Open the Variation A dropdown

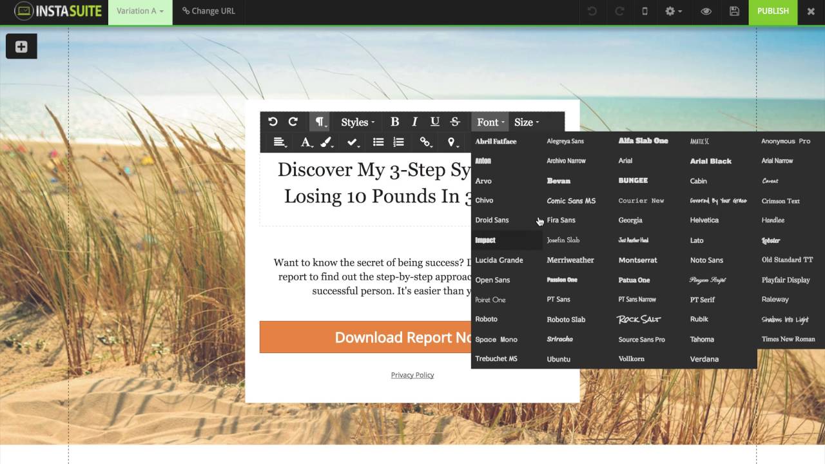[x=140, y=12]
